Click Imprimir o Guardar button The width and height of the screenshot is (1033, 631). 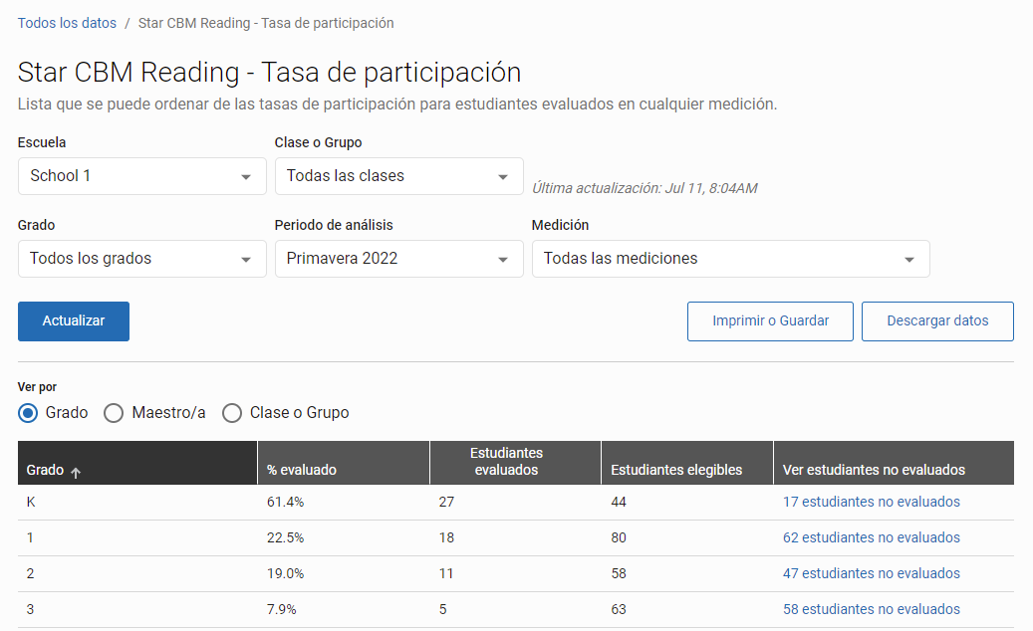(x=770, y=321)
